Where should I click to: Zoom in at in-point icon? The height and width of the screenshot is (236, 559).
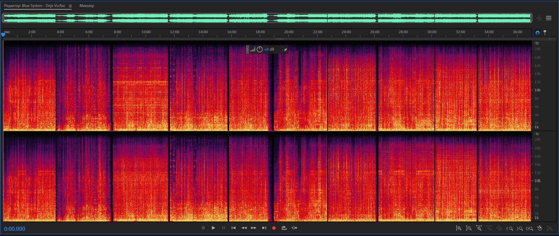click(510, 228)
